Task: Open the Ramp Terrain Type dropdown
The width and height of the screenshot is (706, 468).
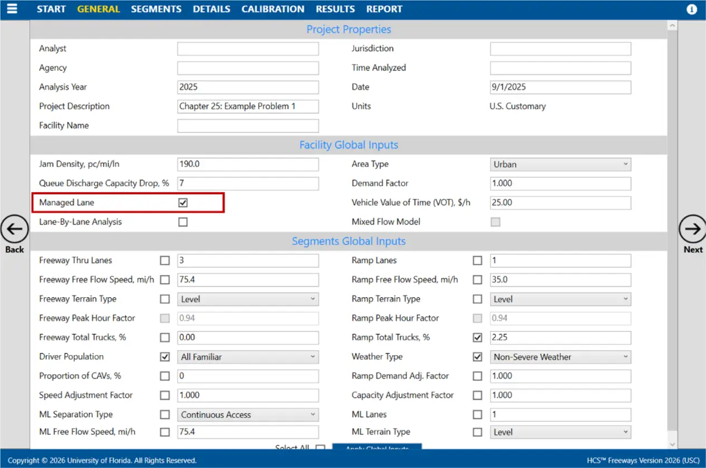Action: (560, 299)
